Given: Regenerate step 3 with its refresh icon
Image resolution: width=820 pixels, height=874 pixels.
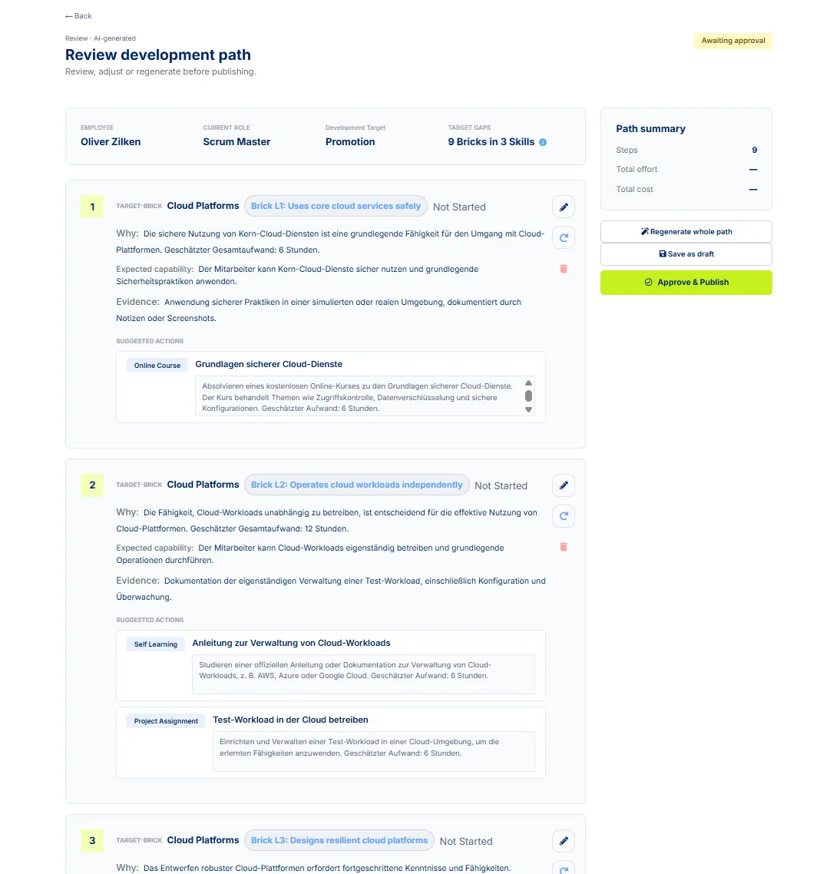Looking at the screenshot, I should click(564, 869).
